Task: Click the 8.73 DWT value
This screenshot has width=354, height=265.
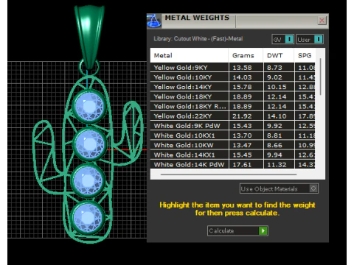Action: coord(274,68)
